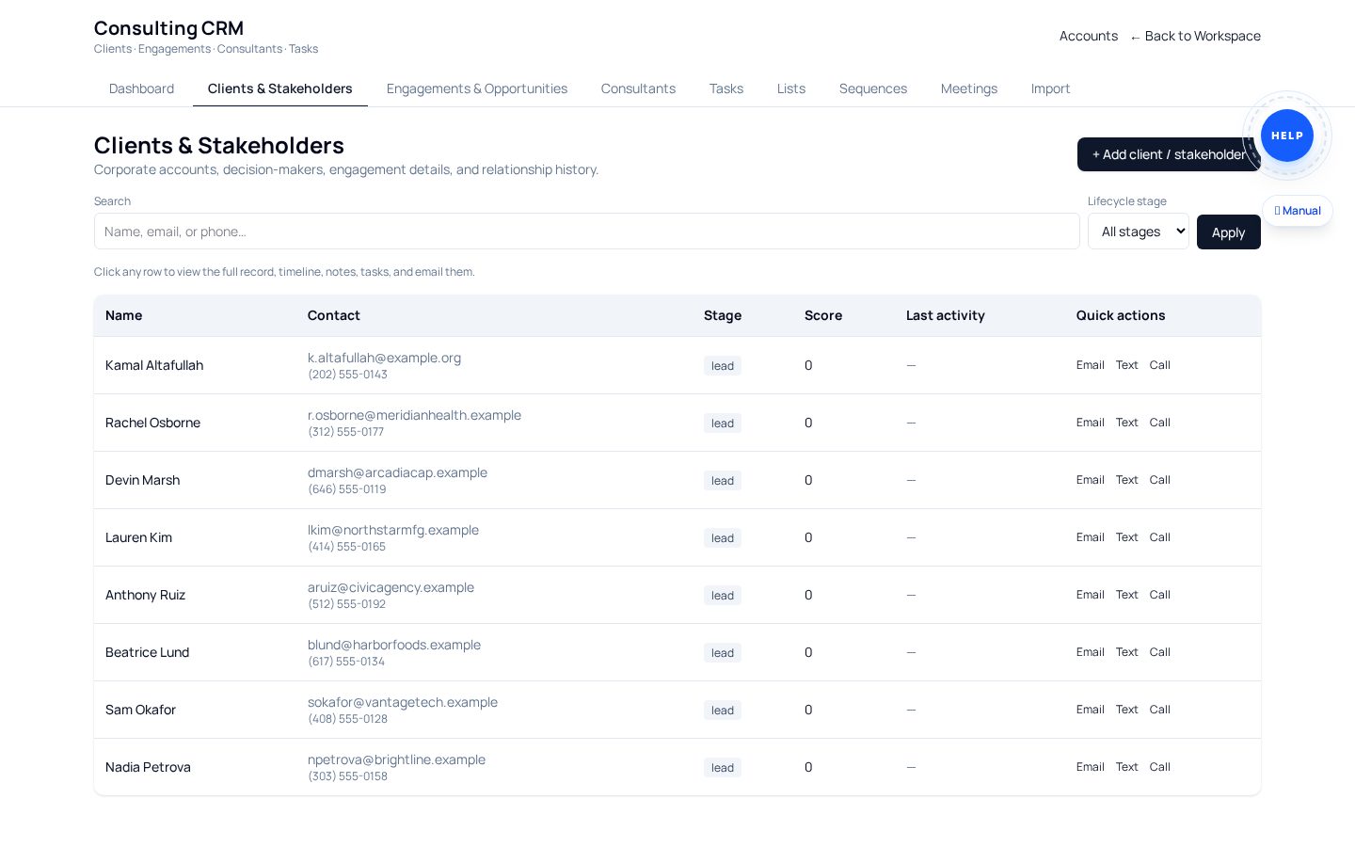Click Call for Devin Marsh
Image resolution: width=1355 pixels, height=847 pixels.
[1159, 480]
